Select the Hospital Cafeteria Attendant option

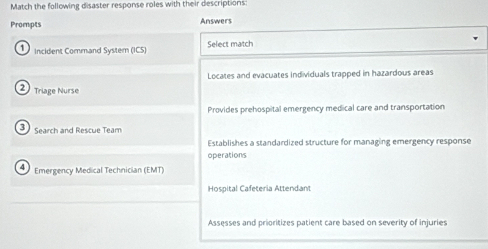coord(259,189)
